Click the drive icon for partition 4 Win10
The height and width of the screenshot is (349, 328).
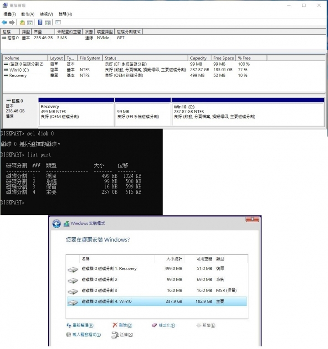pyautogui.click(x=73, y=302)
